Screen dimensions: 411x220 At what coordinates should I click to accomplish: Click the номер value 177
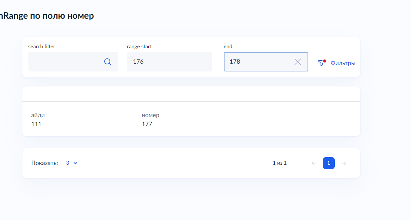pos(147,124)
